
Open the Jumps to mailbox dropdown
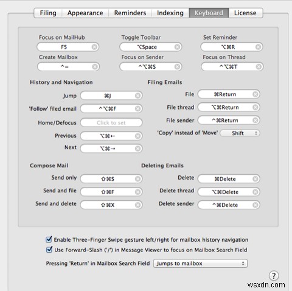200,264
